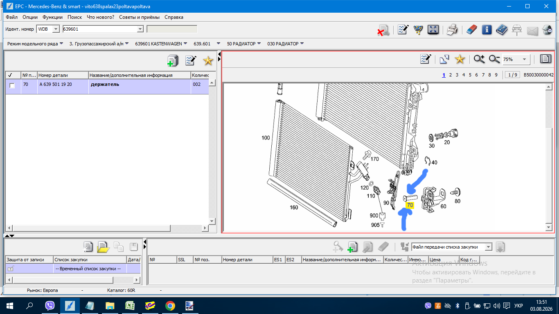The height and width of the screenshot is (314, 559).
Task: Click the delete vehicle data icon
Action: pos(383,30)
